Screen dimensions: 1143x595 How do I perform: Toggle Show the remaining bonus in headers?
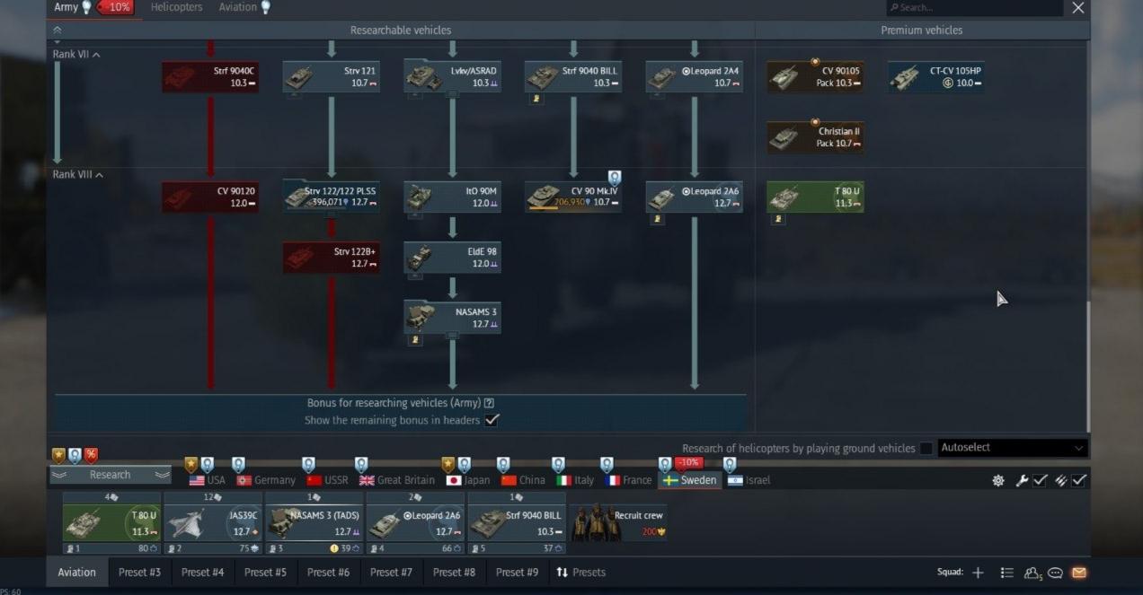click(492, 420)
